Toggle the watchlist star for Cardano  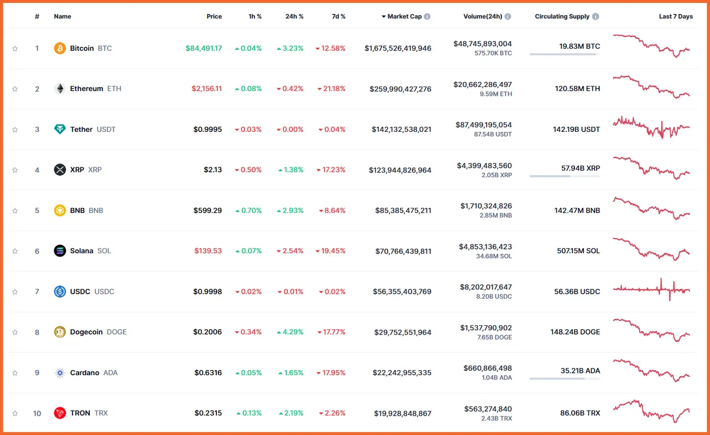pos(15,373)
